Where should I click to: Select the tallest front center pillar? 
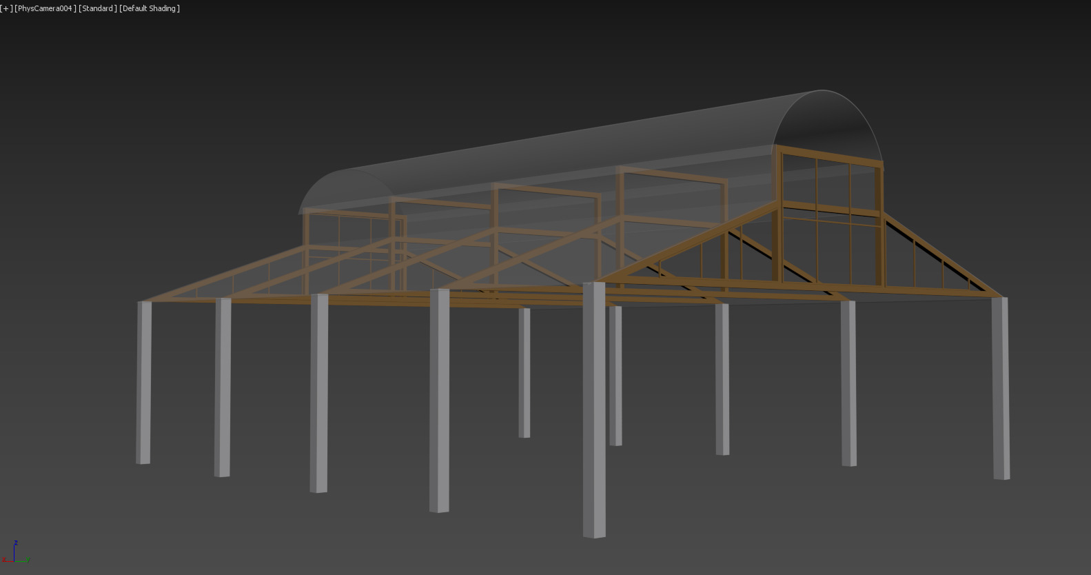pos(594,410)
